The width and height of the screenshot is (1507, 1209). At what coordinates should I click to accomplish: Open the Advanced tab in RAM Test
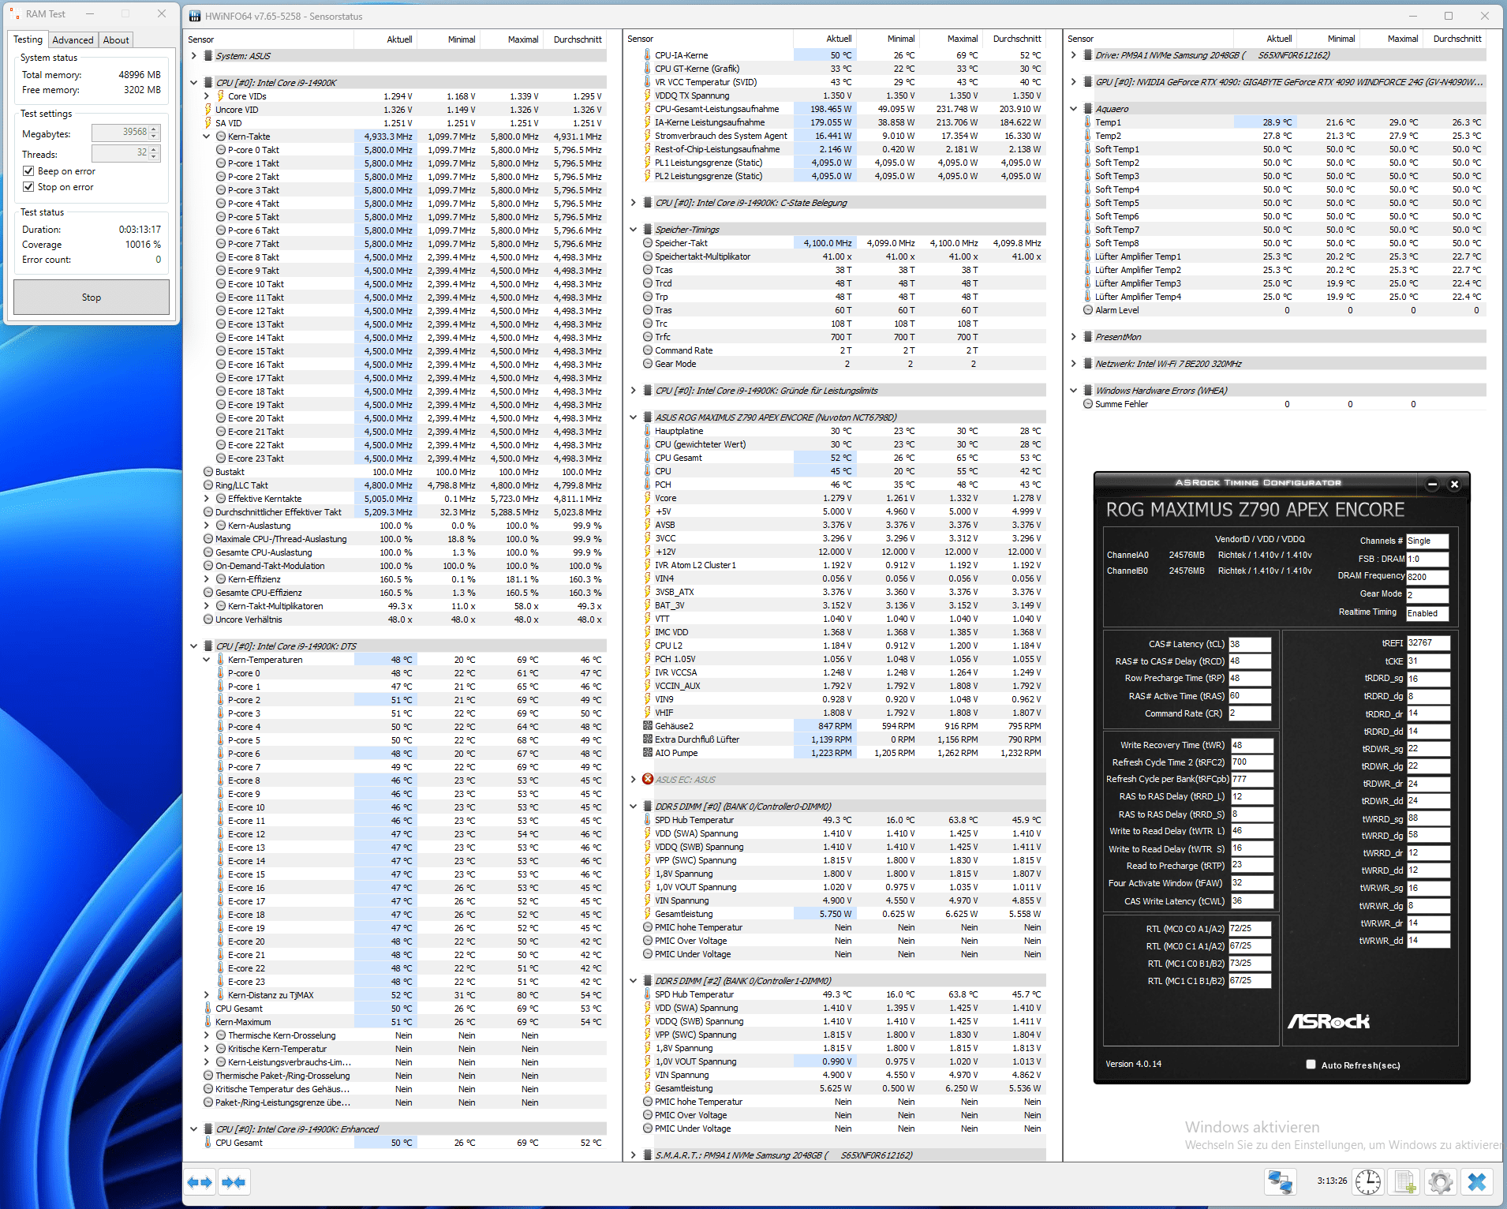(73, 40)
